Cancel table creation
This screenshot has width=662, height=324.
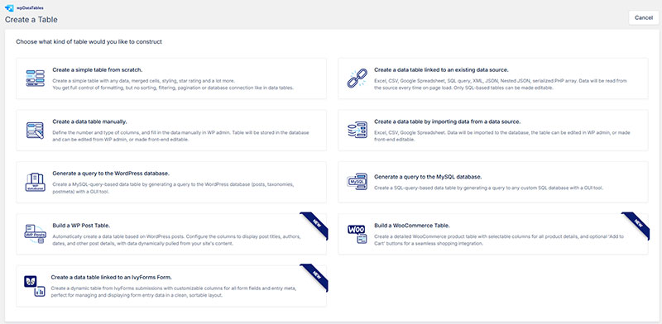[644, 17]
